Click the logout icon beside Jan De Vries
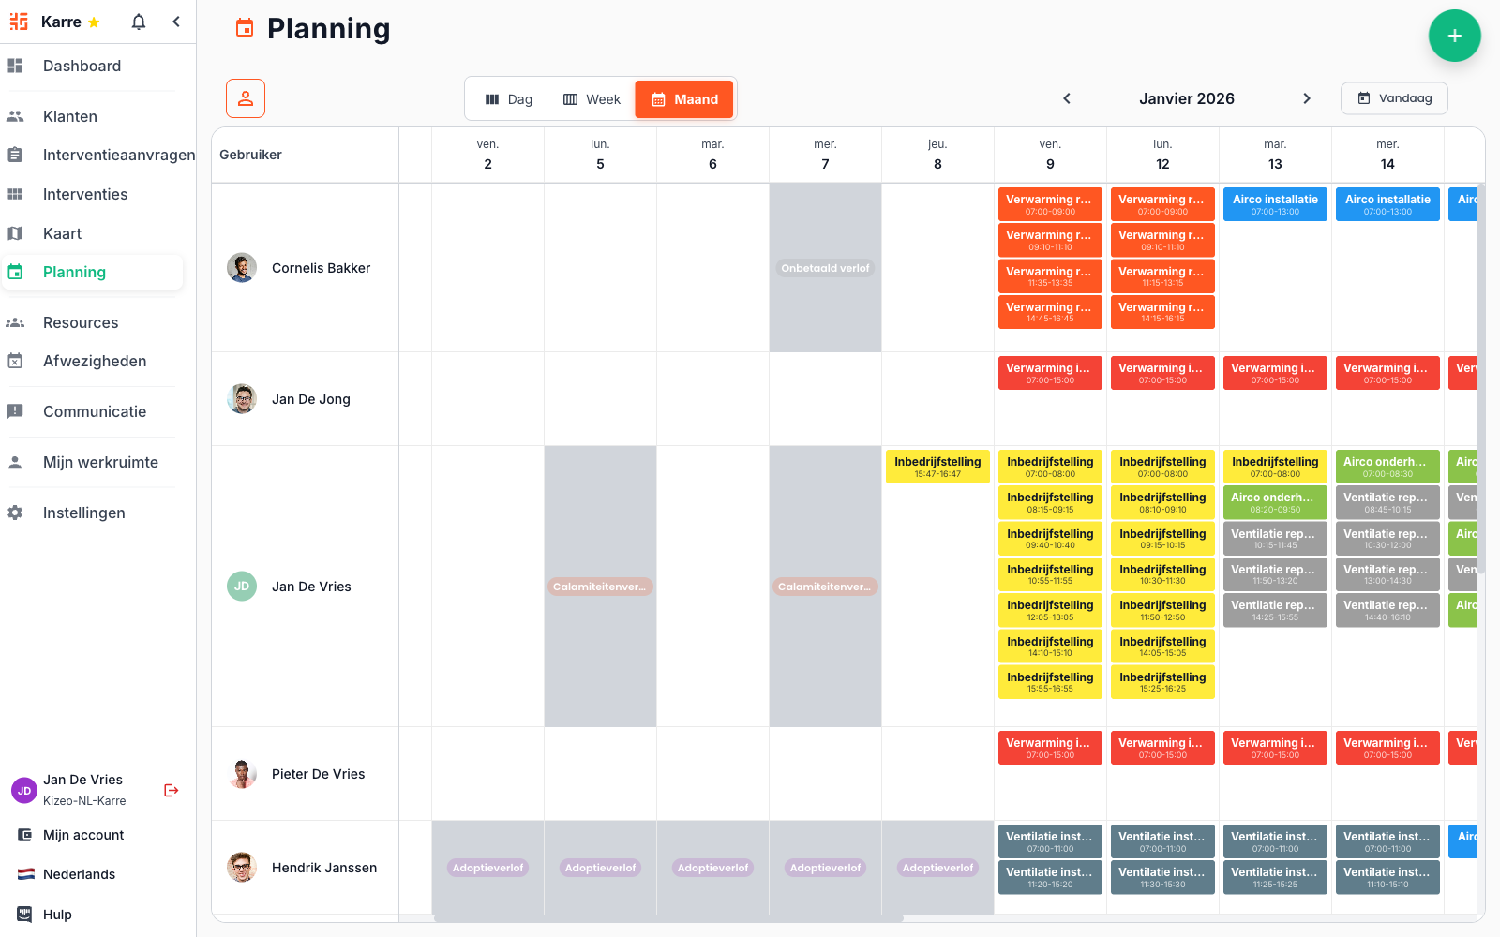The width and height of the screenshot is (1500, 937). click(172, 790)
